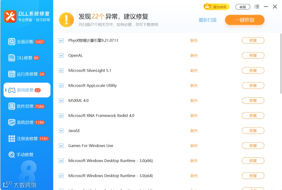The image size is (282, 190).
Task: Click the 共扫描27个相关文件 subtitle
Action: click(118, 25)
